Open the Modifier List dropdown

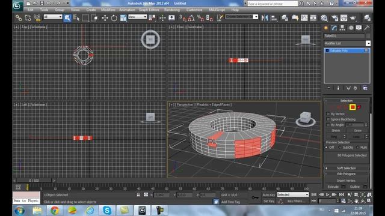(347, 43)
